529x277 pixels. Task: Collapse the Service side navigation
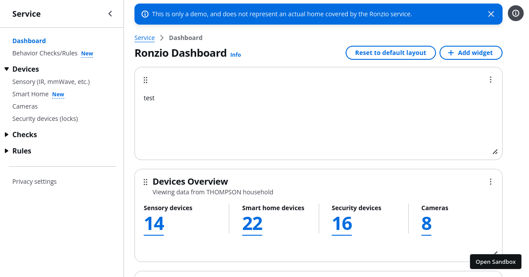point(110,14)
